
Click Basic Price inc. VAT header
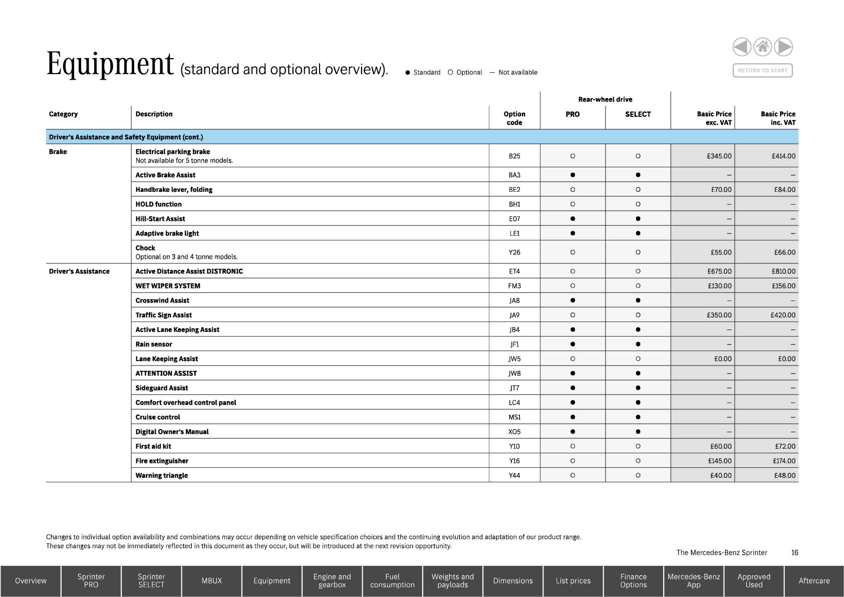778,118
